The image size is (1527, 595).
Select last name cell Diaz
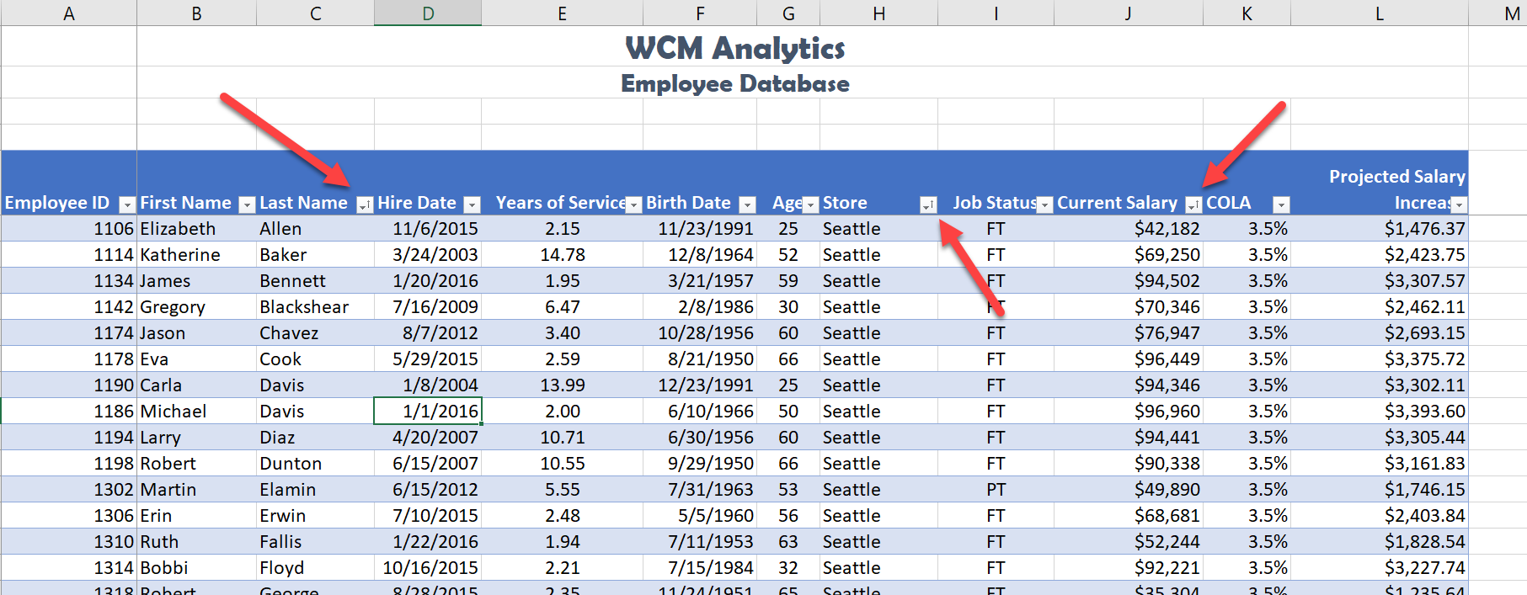(315, 438)
